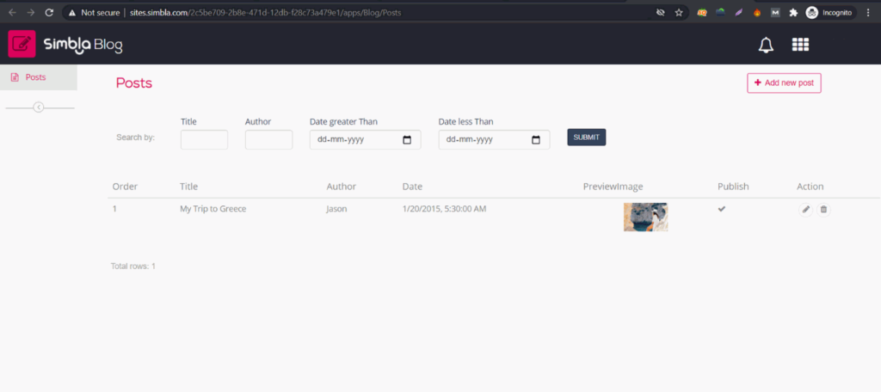The image size is (881, 392).
Task: Click the Posts page heading
Action: click(x=133, y=83)
